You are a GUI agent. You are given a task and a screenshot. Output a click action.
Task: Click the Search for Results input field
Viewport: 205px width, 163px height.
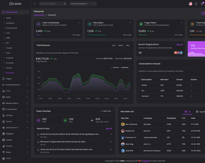[x=51, y=4]
